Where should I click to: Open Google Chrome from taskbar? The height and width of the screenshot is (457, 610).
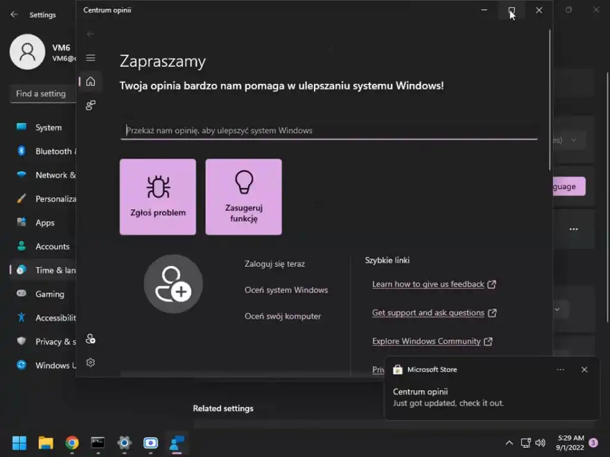click(72, 443)
